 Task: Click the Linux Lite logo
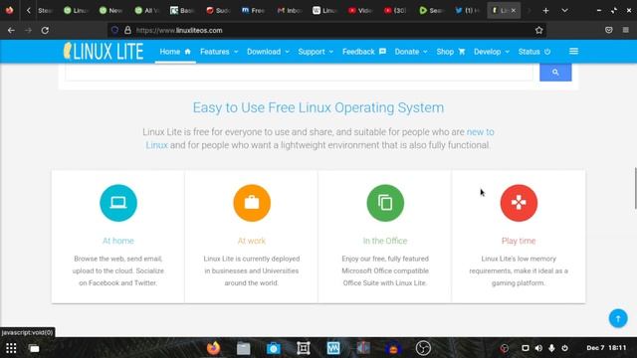pos(104,52)
